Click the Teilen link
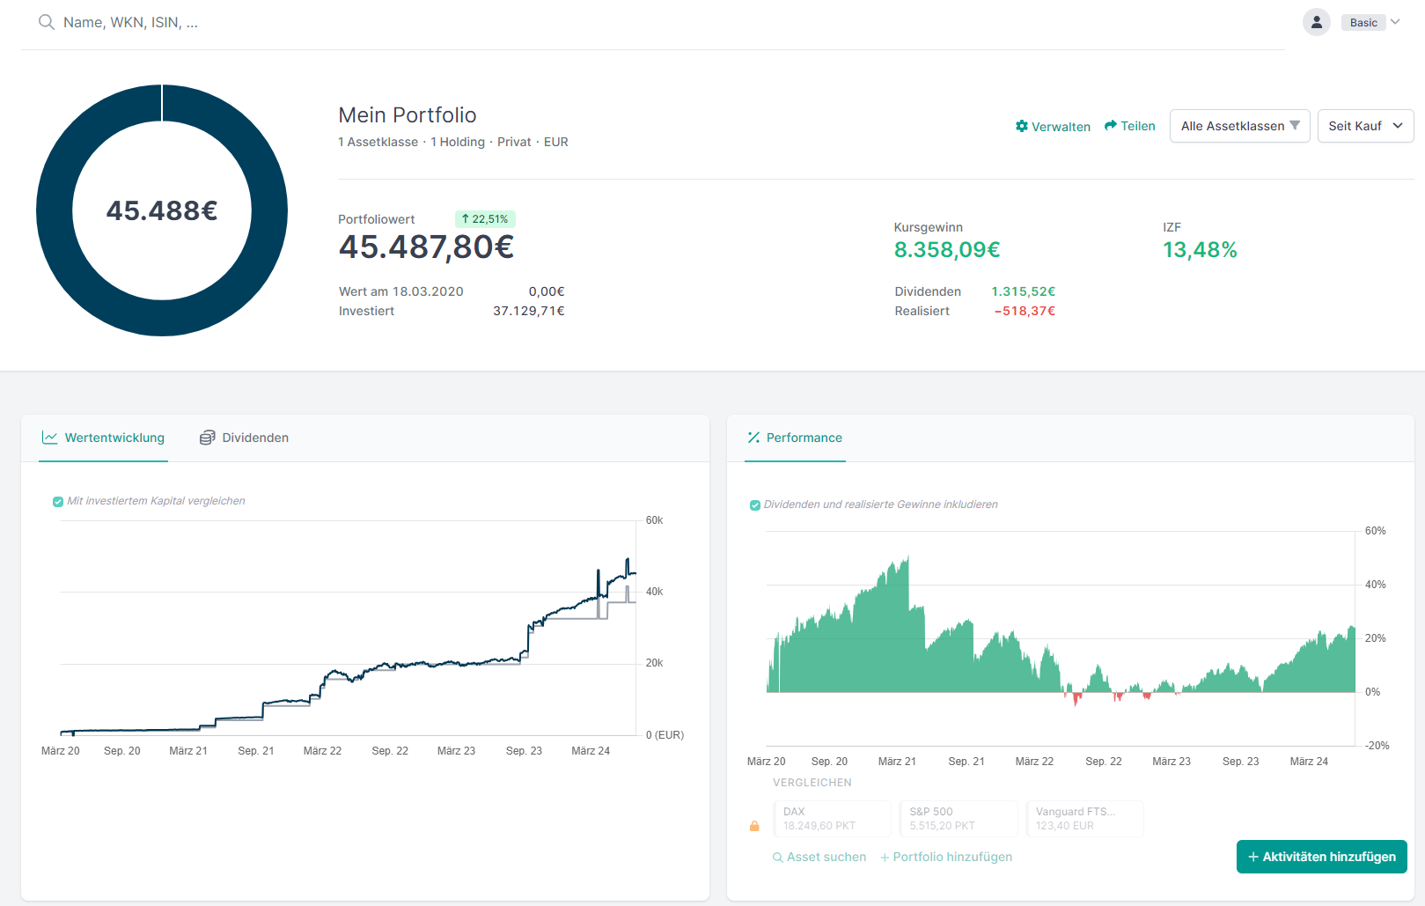The width and height of the screenshot is (1425, 906). click(1130, 126)
